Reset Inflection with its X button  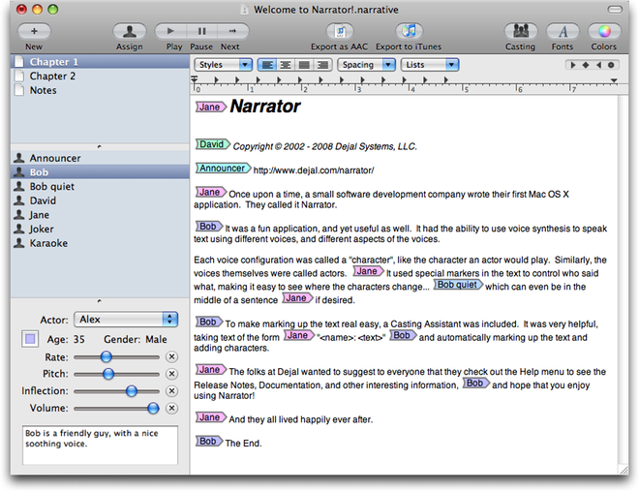click(172, 391)
